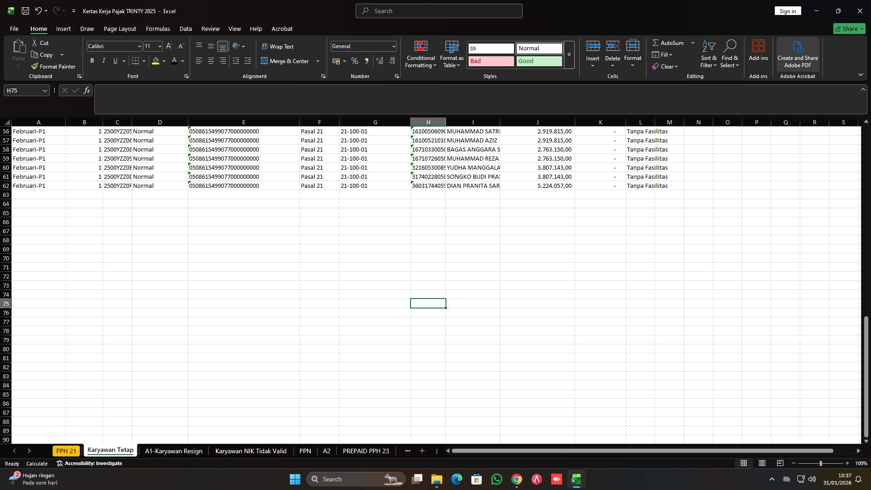Open the PPN sheet tab
The image size is (871, 490).
point(305,451)
